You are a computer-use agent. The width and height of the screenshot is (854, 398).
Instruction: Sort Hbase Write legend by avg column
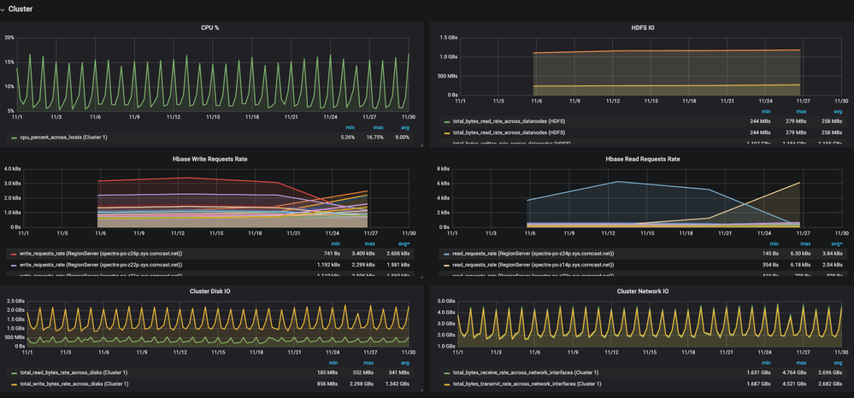pos(403,243)
